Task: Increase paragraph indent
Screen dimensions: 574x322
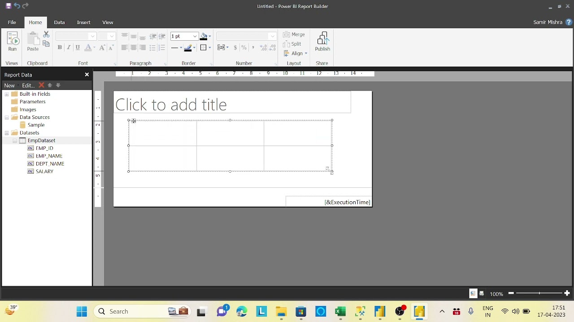Action: coord(162,36)
